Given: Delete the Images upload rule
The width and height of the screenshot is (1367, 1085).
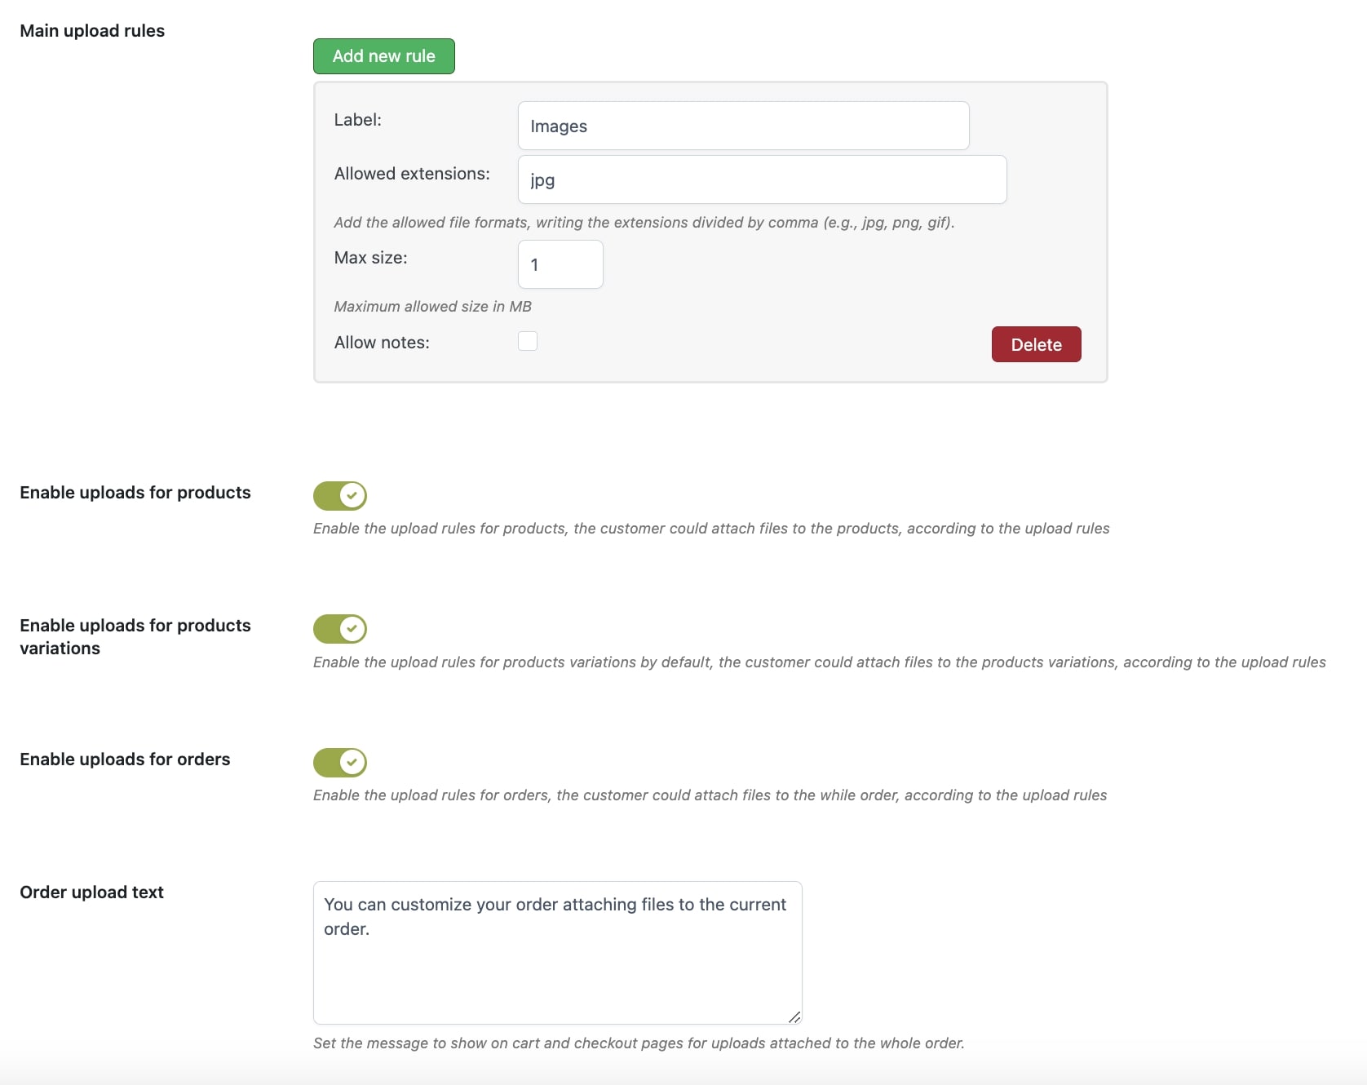Looking at the screenshot, I should (x=1036, y=344).
